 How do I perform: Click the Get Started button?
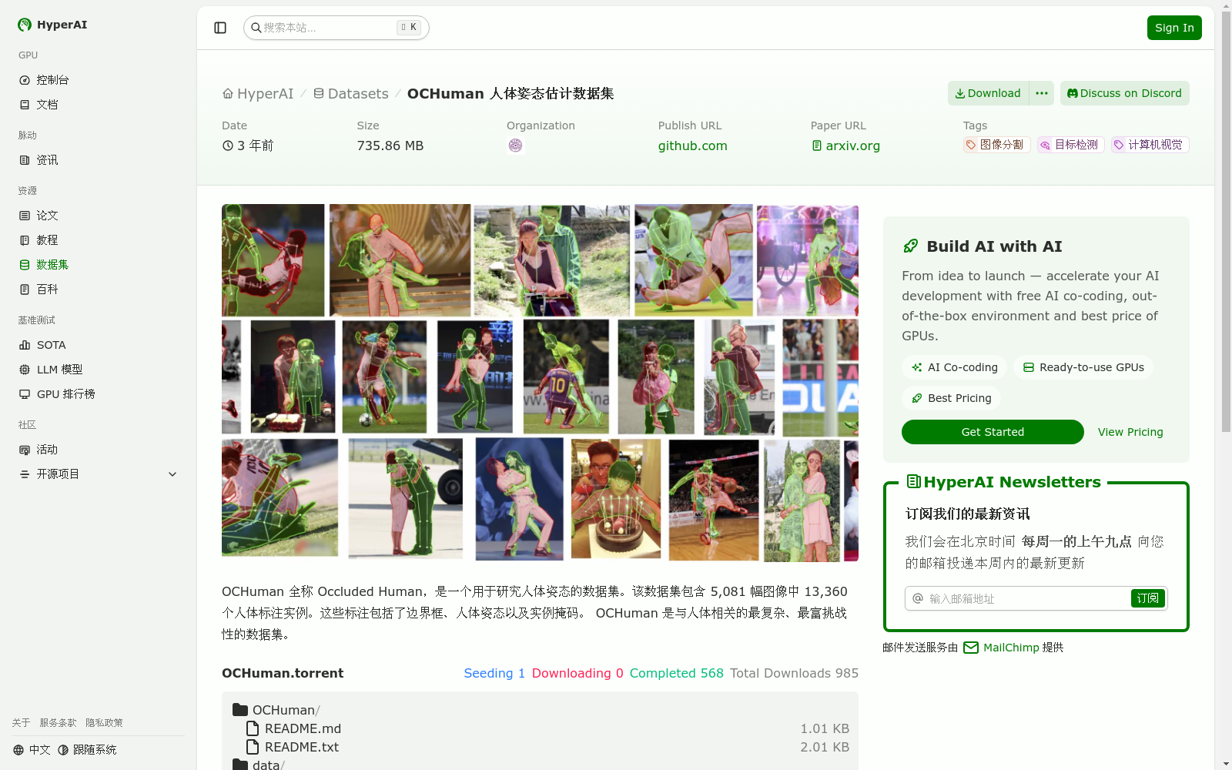point(993,432)
